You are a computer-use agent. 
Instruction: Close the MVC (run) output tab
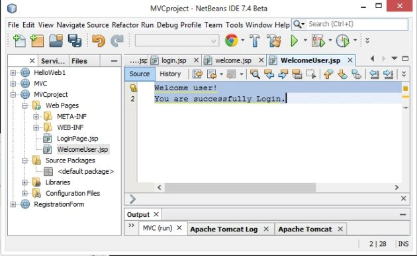tap(179, 227)
